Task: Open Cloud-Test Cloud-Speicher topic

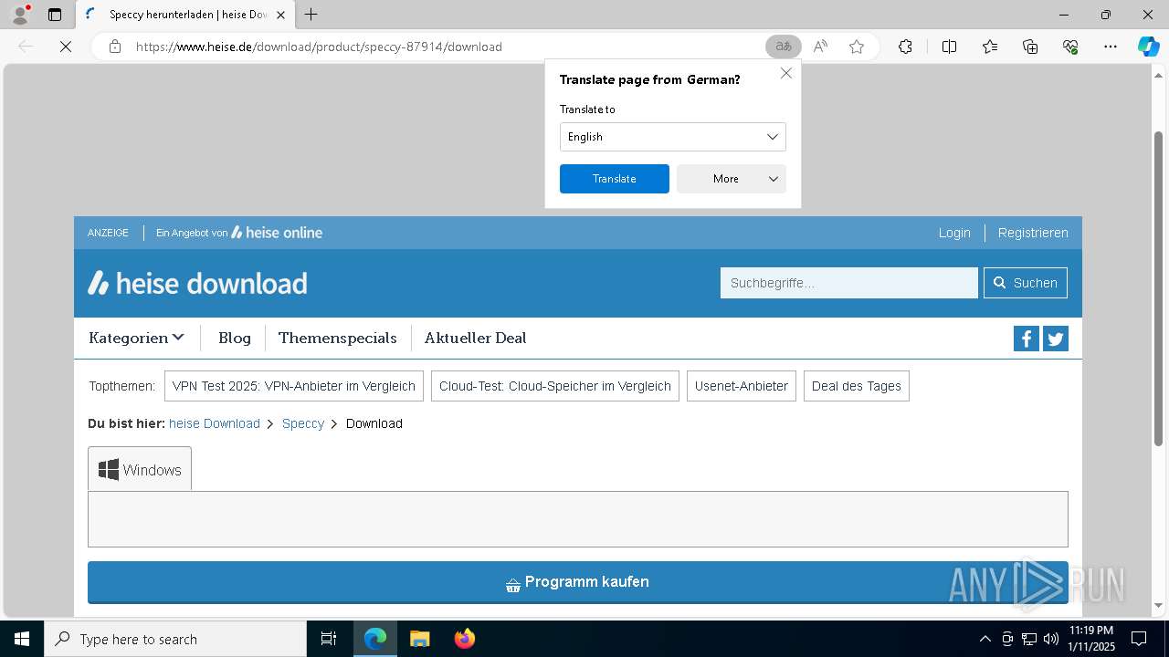Action: 555,386
